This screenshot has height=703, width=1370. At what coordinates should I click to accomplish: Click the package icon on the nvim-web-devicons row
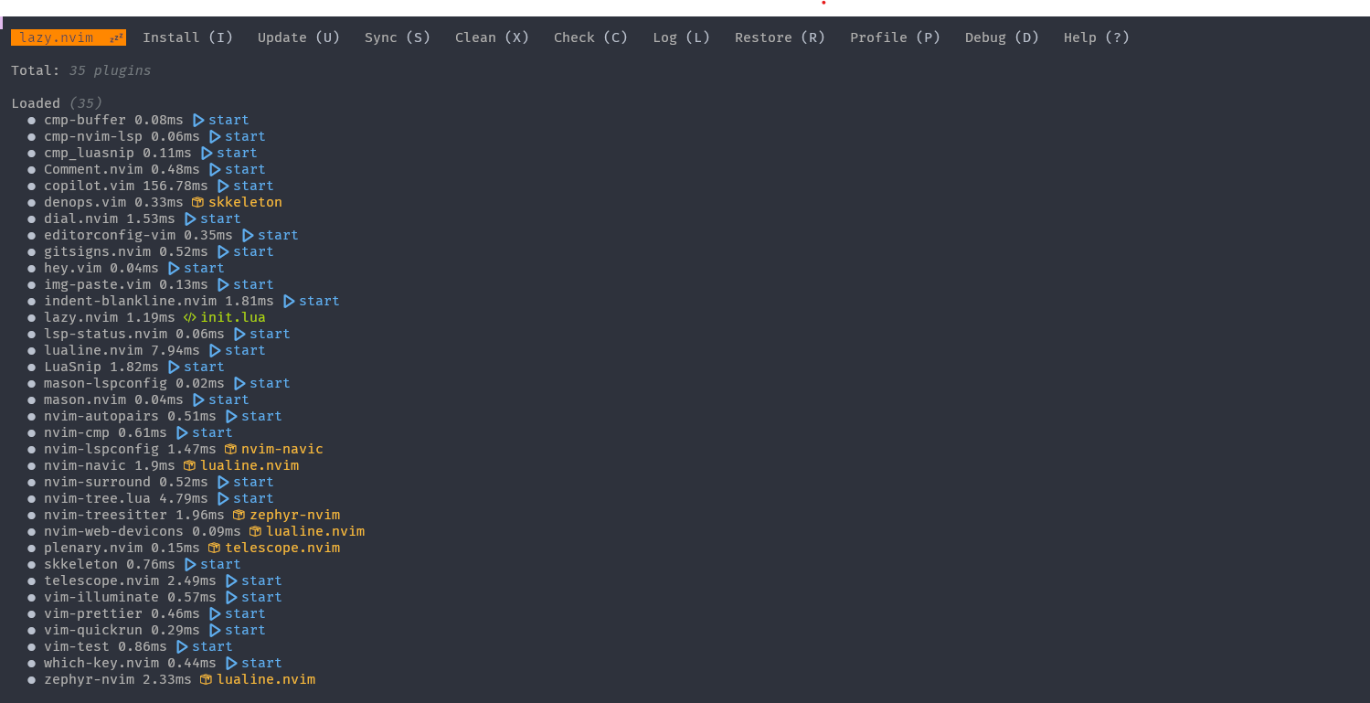(x=255, y=531)
